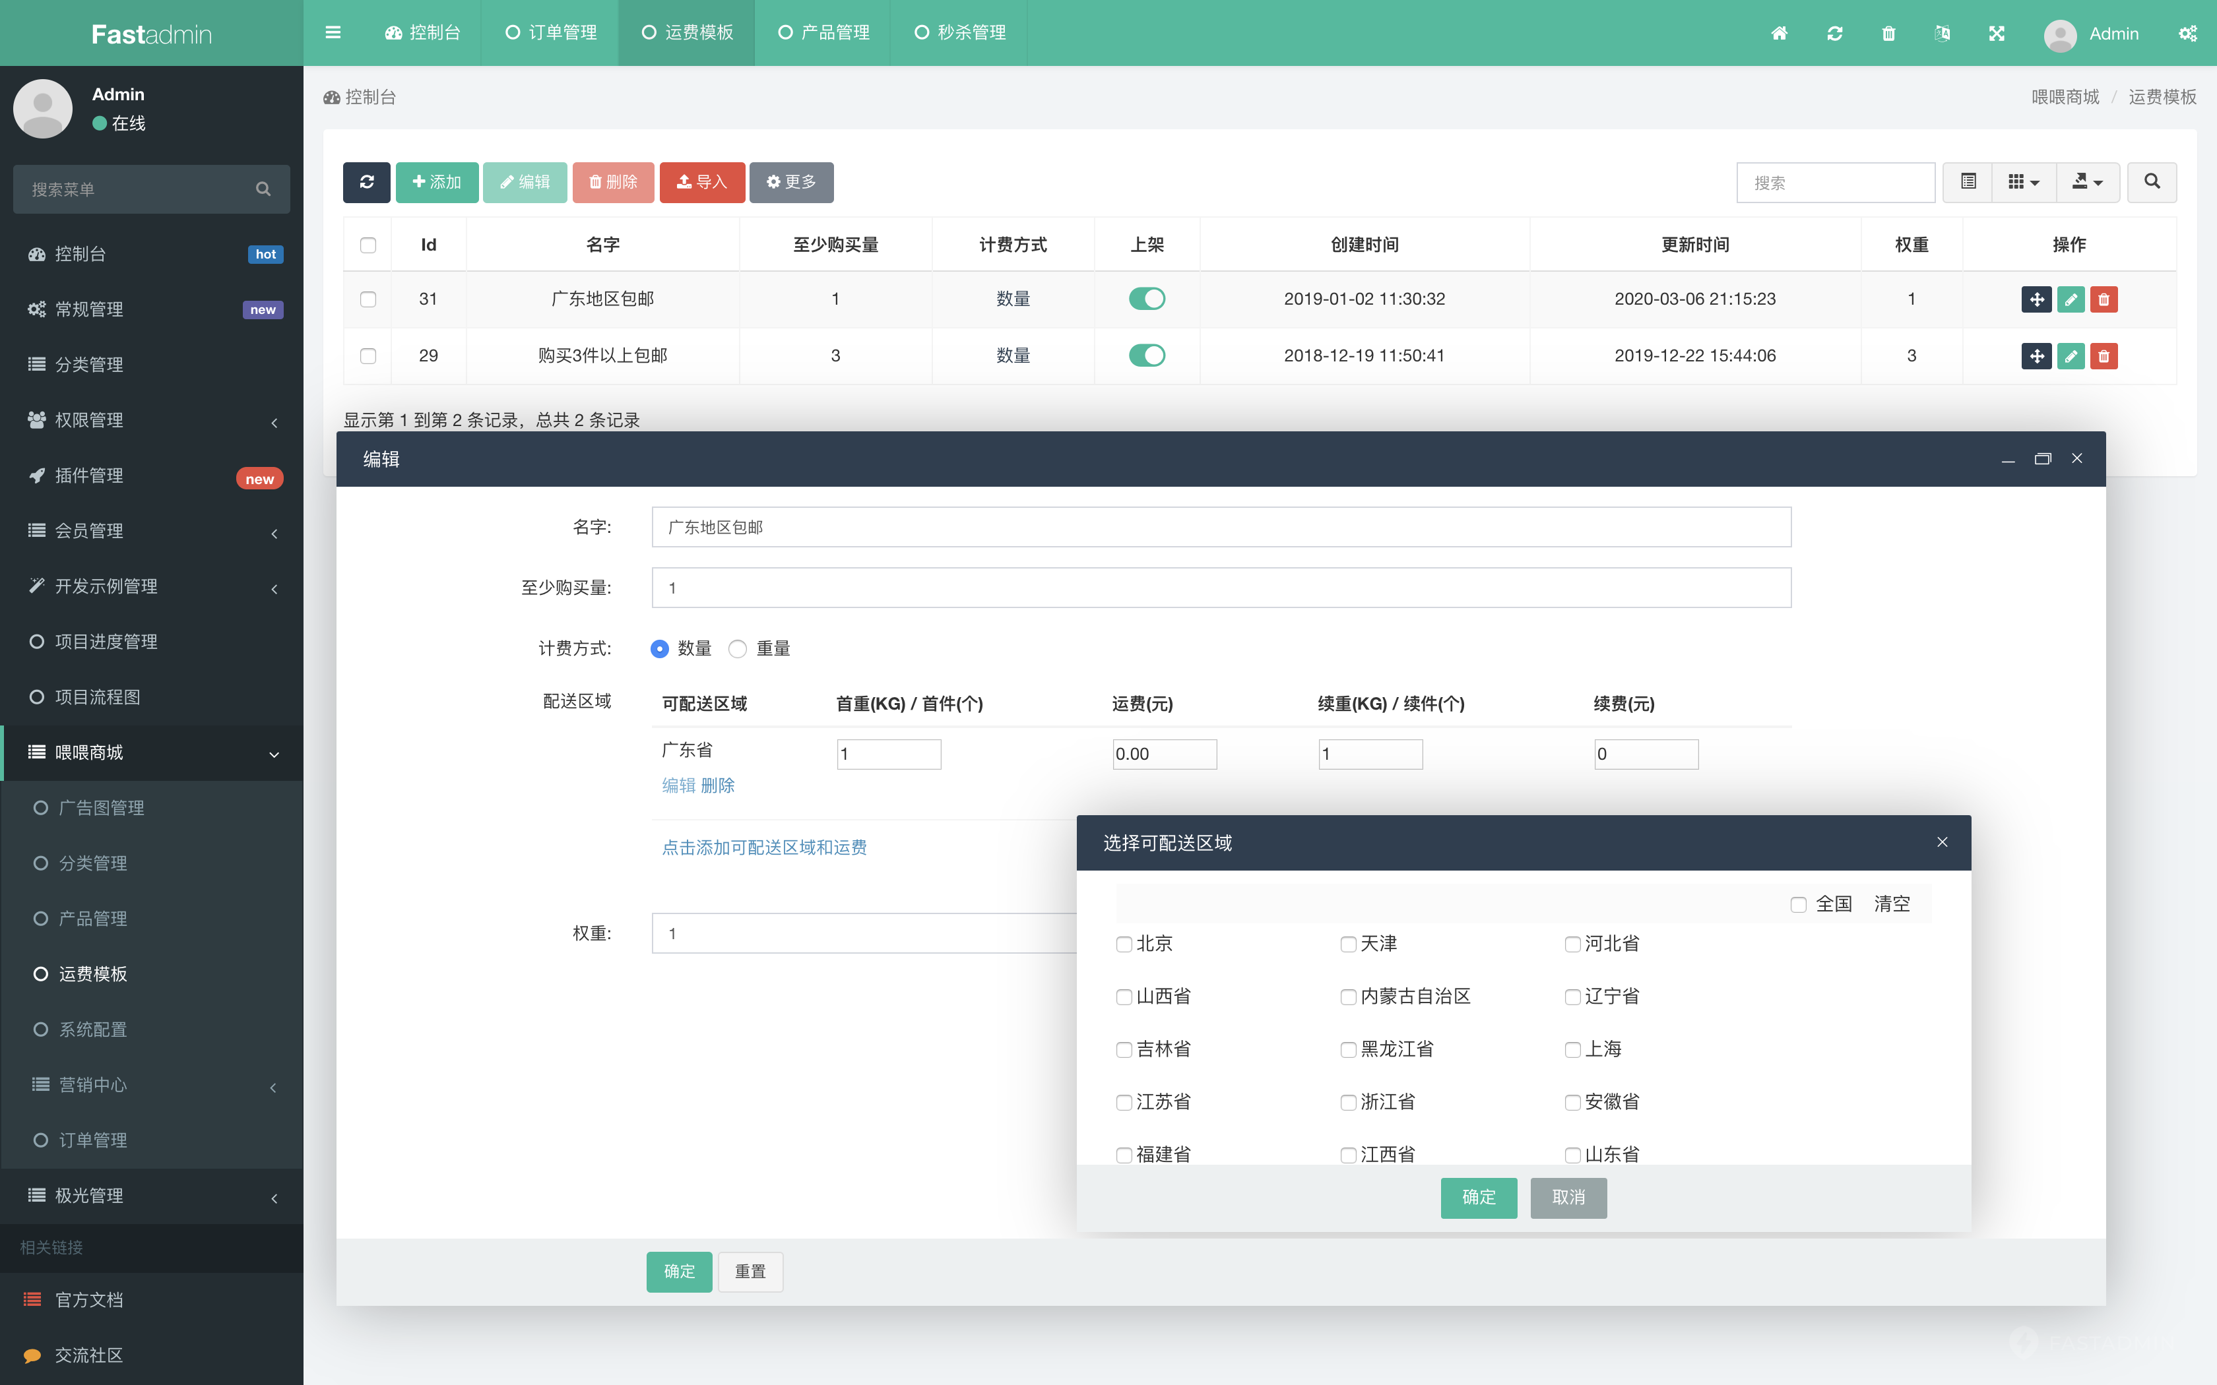Click the trash icon in top navbar

[x=1888, y=34]
